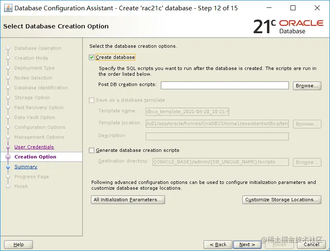The image size is (330, 251).
Task: Open Help for this wizard
Action: coord(19,244)
